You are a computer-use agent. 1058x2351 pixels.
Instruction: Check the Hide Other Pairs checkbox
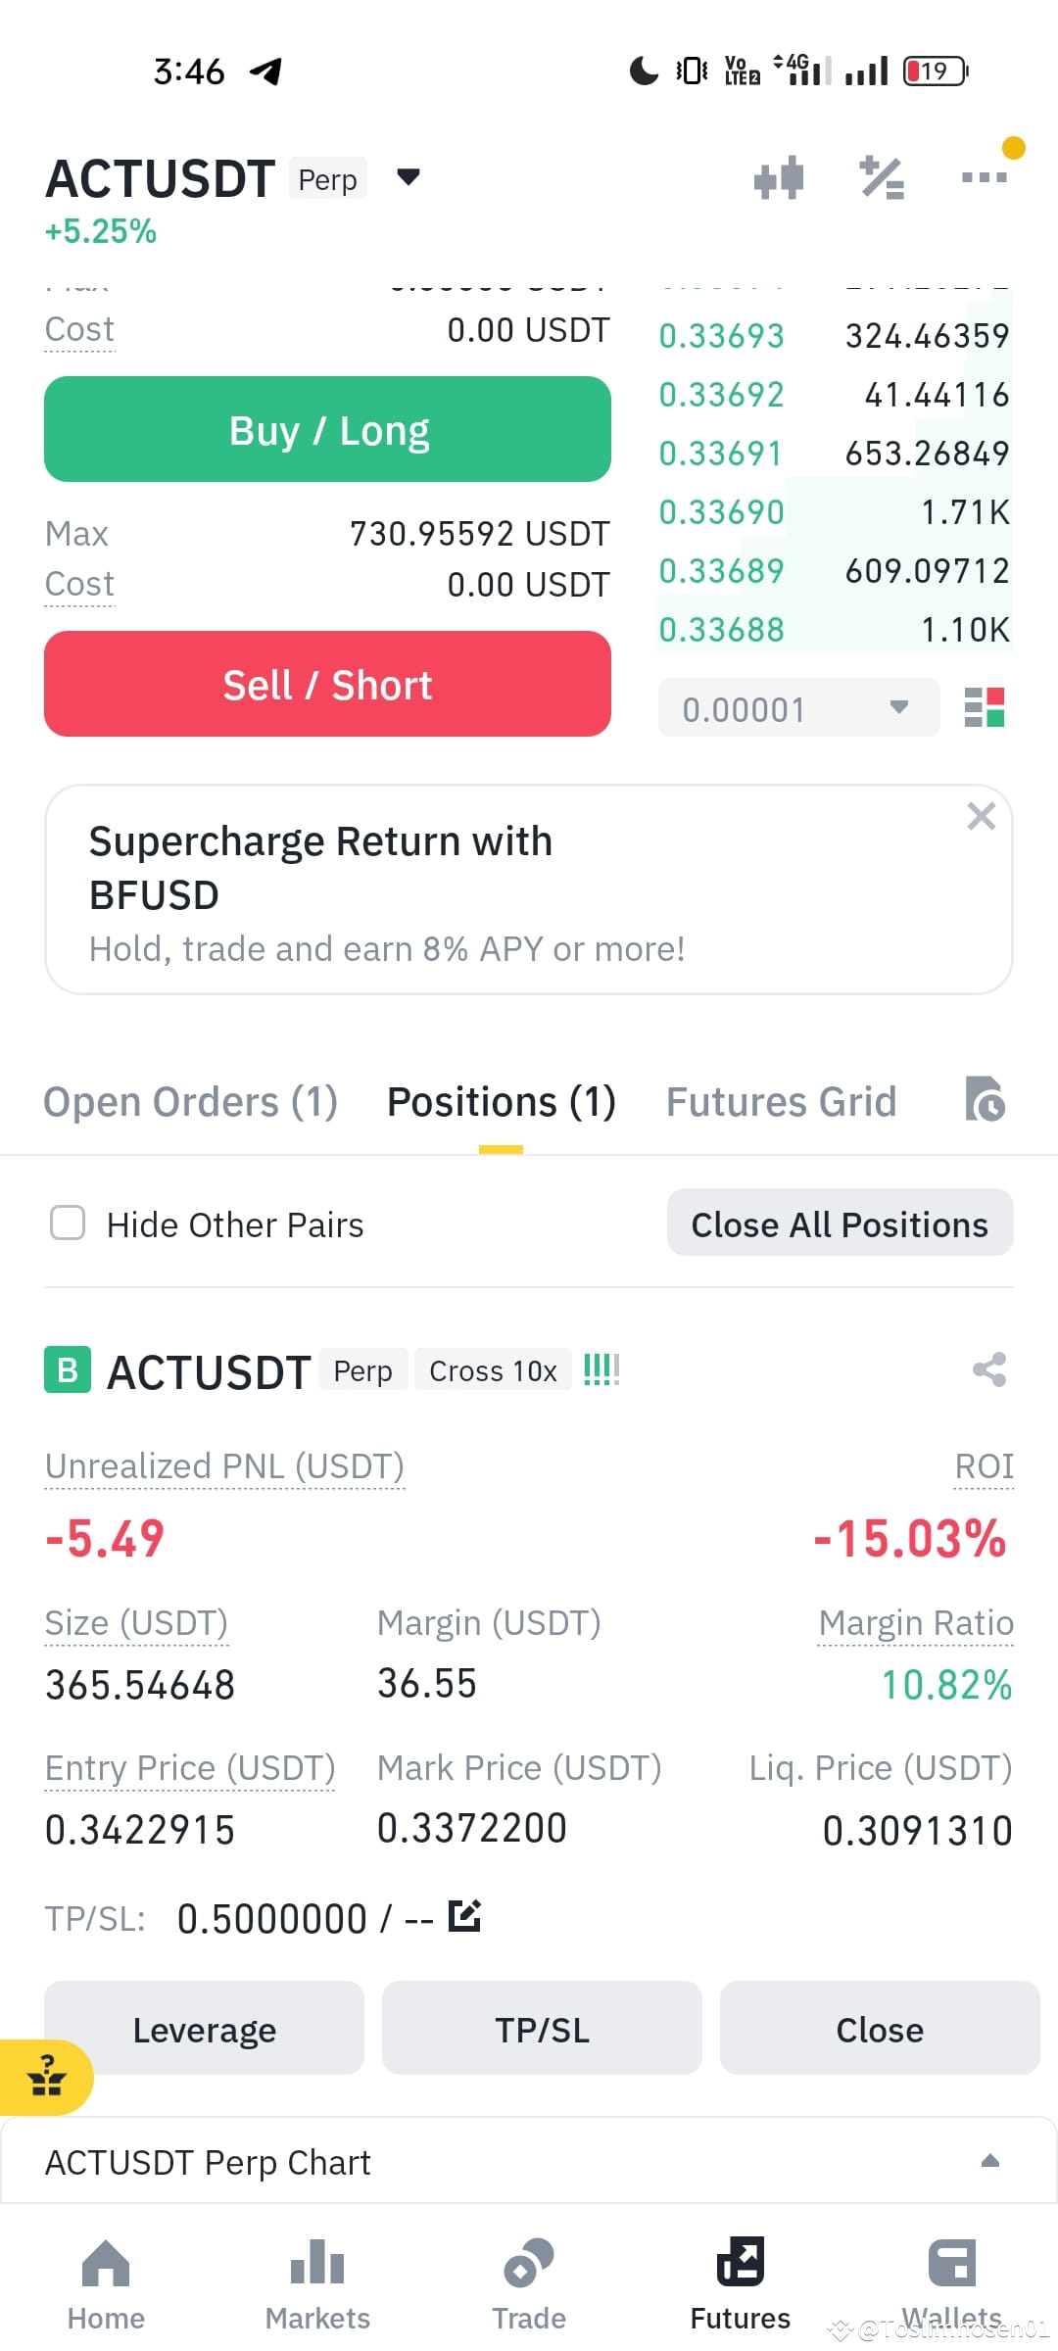tap(68, 1223)
